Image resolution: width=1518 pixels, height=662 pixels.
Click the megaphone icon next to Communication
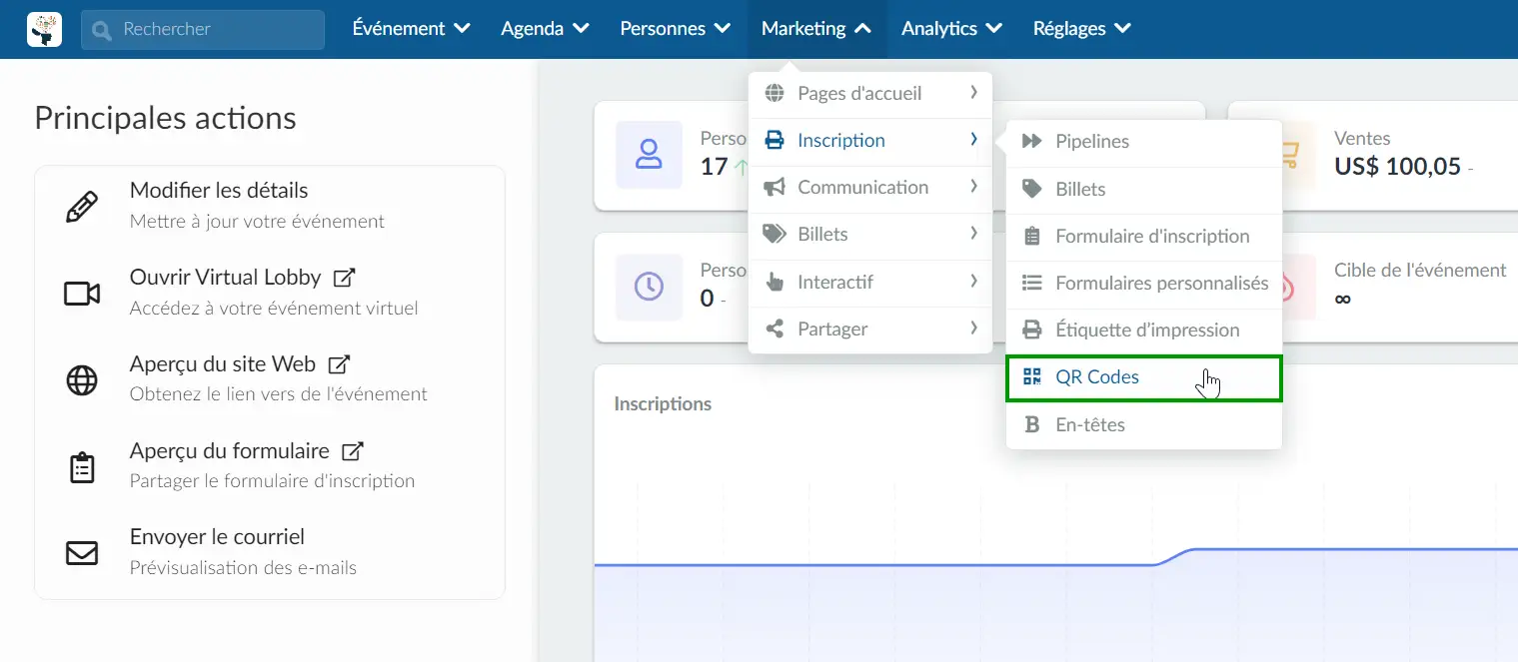click(x=773, y=188)
